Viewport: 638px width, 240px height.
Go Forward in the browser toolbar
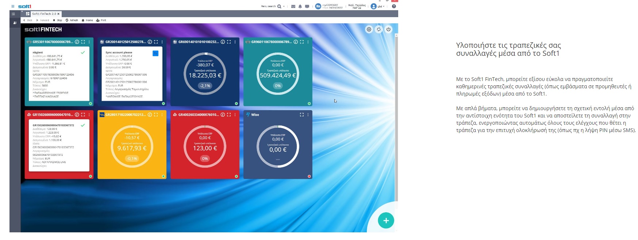point(43,20)
